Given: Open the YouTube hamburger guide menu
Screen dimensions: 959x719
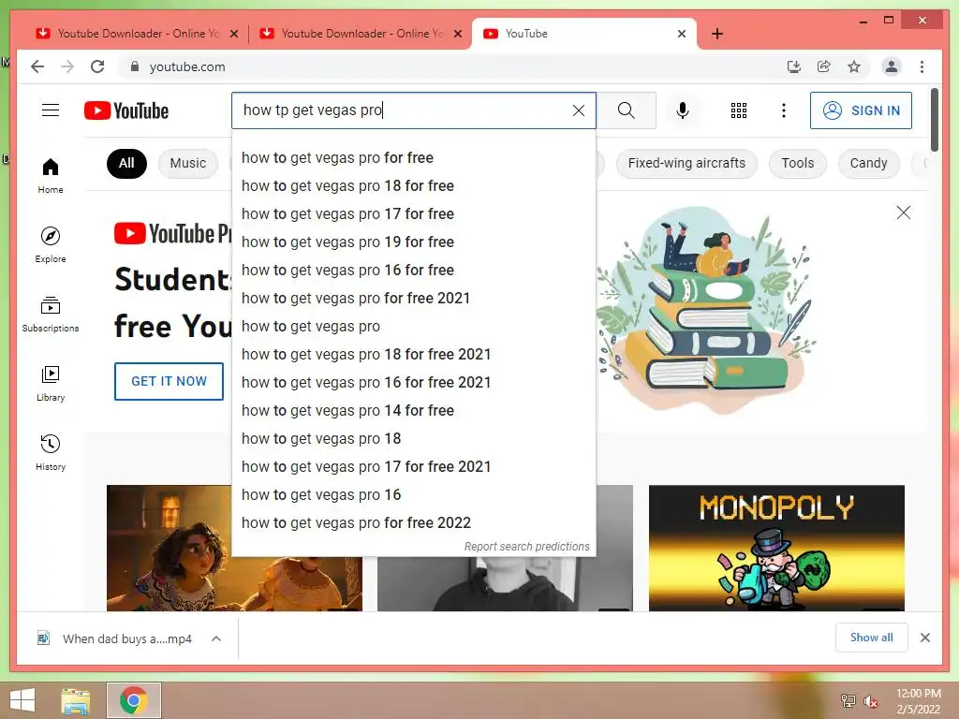Looking at the screenshot, I should (51, 110).
